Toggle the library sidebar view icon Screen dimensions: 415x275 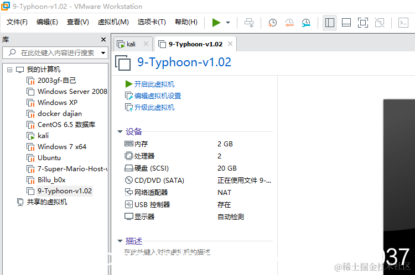(x=330, y=23)
